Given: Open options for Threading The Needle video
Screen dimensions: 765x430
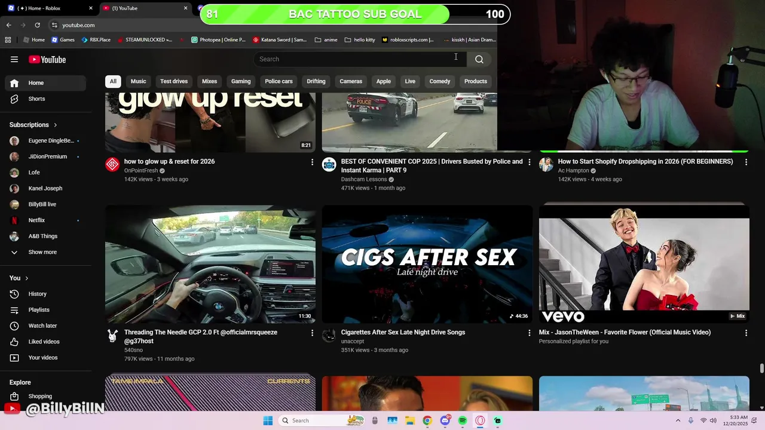Looking at the screenshot, I should pos(312,333).
